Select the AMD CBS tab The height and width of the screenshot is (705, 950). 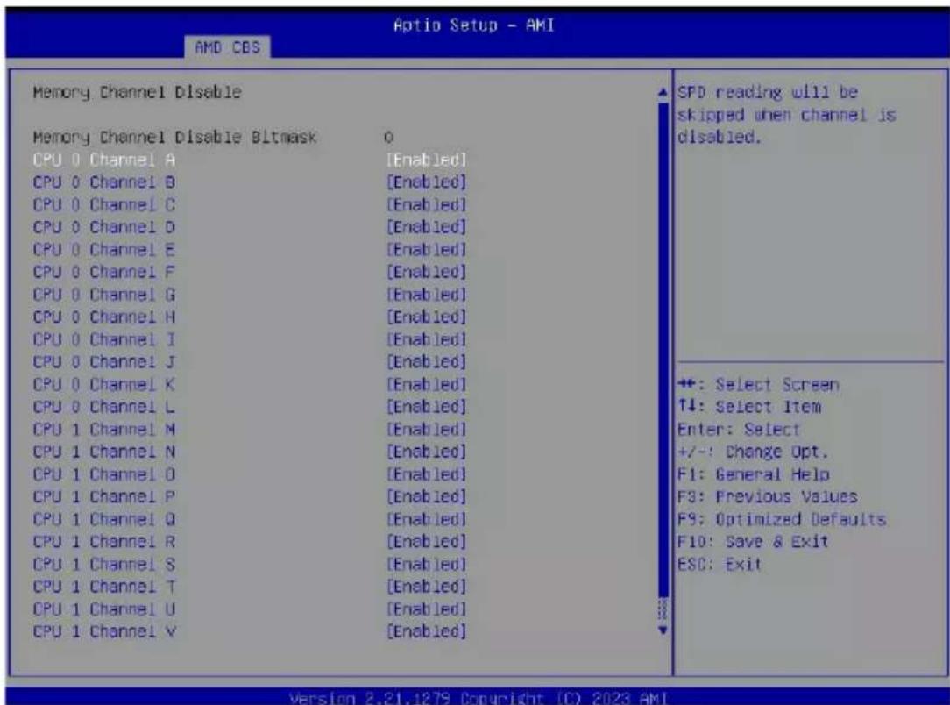coord(227,47)
